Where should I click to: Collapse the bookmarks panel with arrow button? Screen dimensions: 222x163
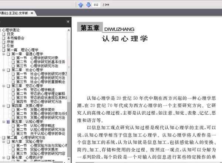pos(68,22)
